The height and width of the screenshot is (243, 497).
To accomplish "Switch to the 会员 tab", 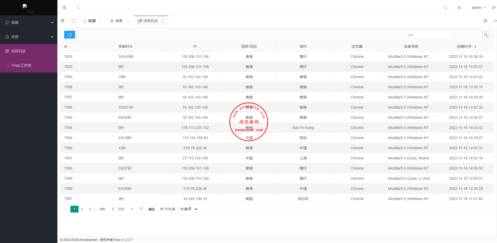I will [x=116, y=21].
